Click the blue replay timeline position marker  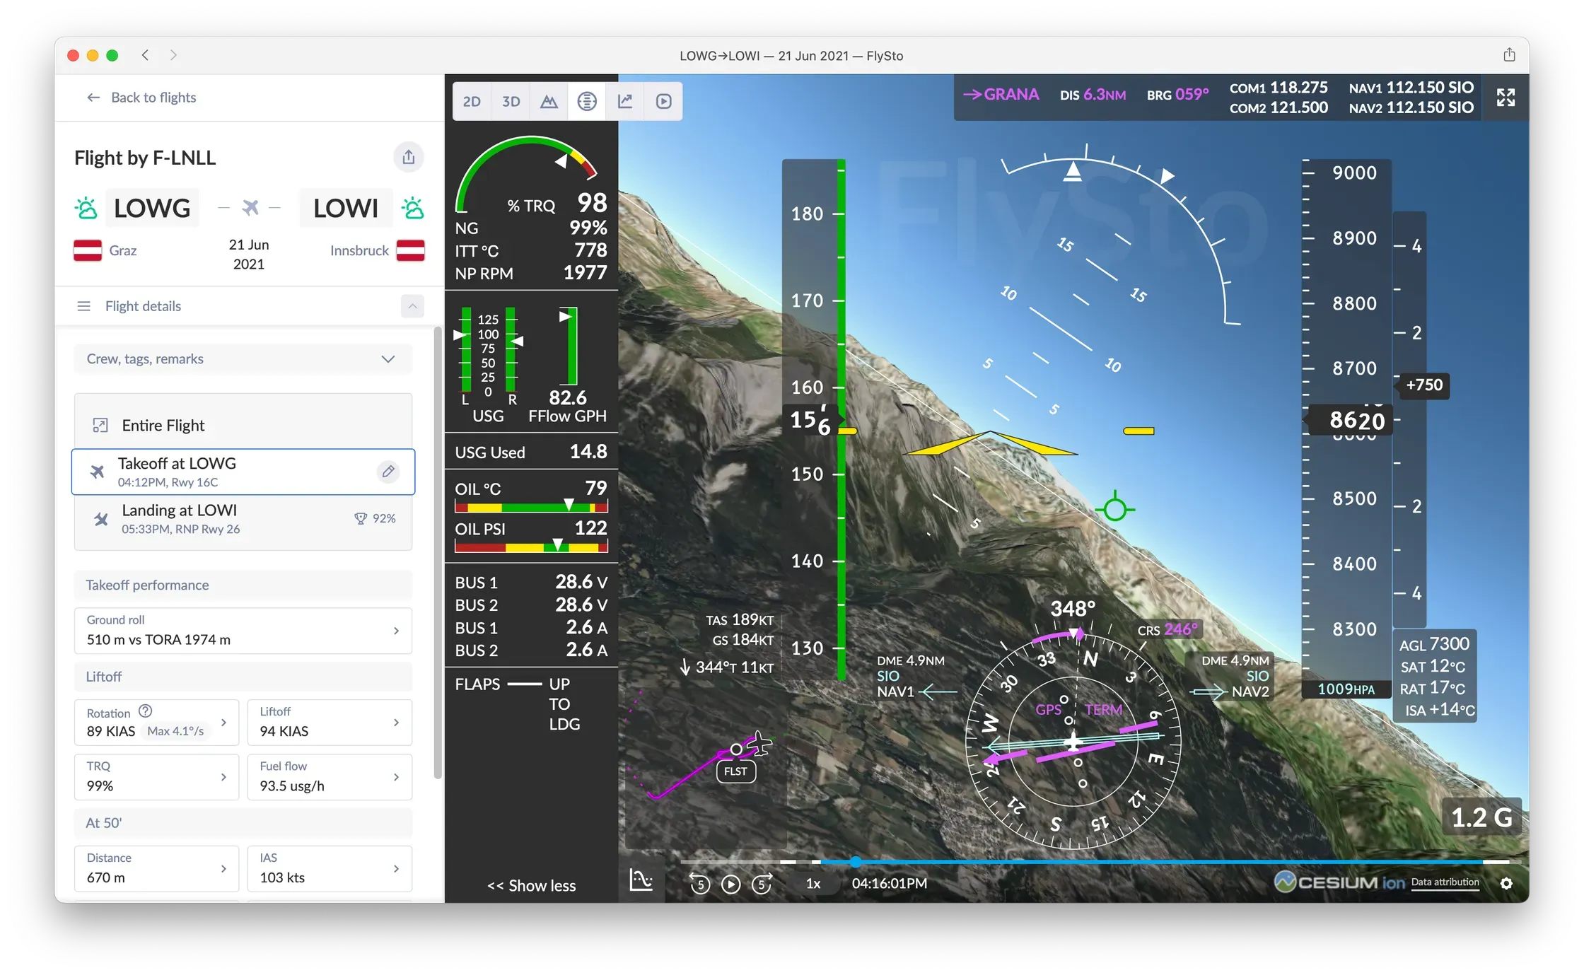[856, 862]
